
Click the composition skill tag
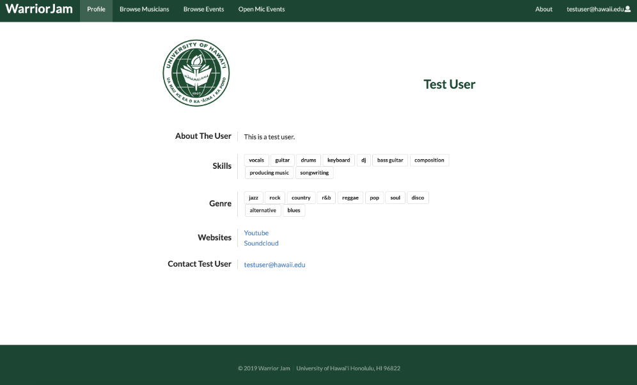(x=429, y=160)
